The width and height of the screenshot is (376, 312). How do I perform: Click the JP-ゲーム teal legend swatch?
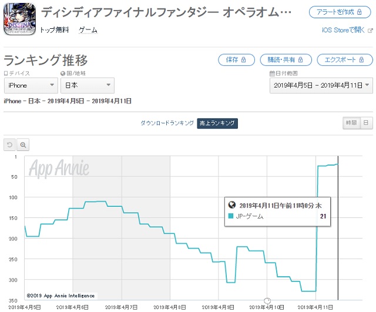(x=231, y=216)
